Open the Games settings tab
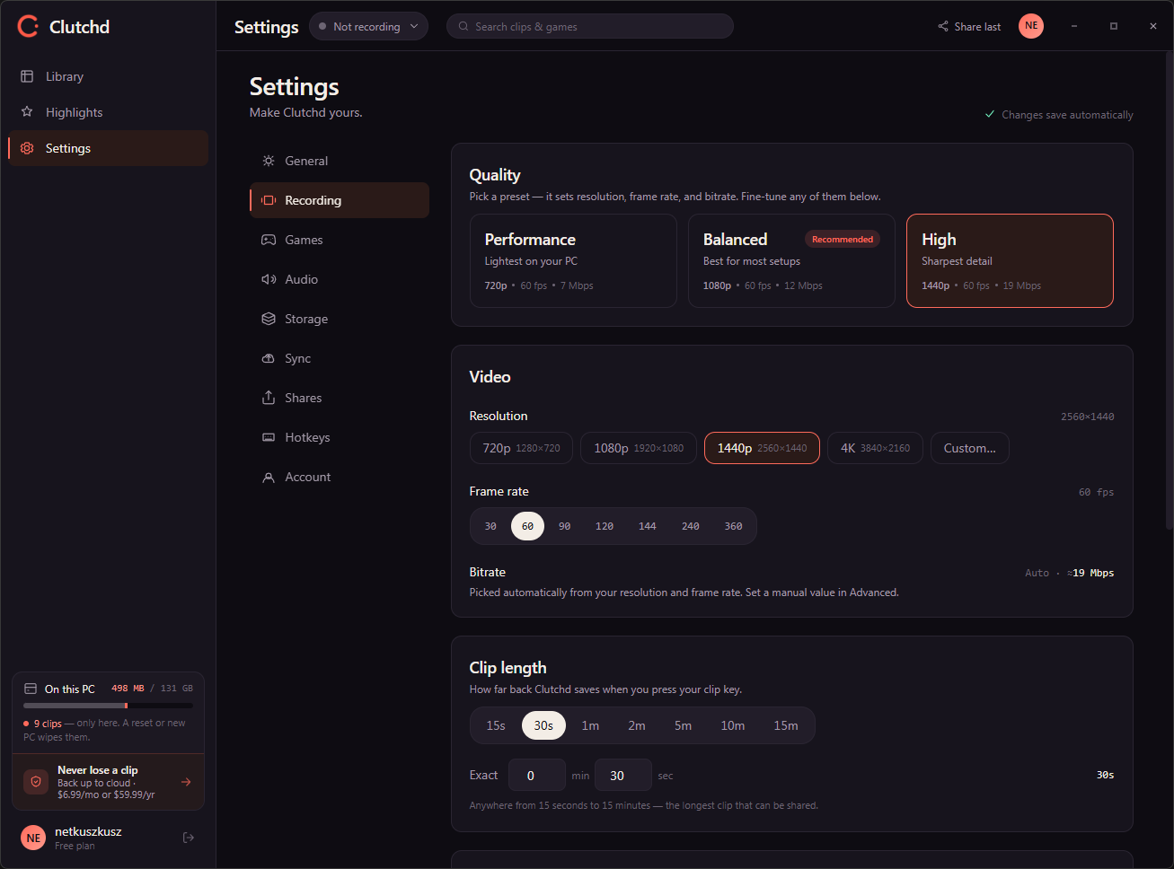1174x869 pixels. click(x=340, y=240)
